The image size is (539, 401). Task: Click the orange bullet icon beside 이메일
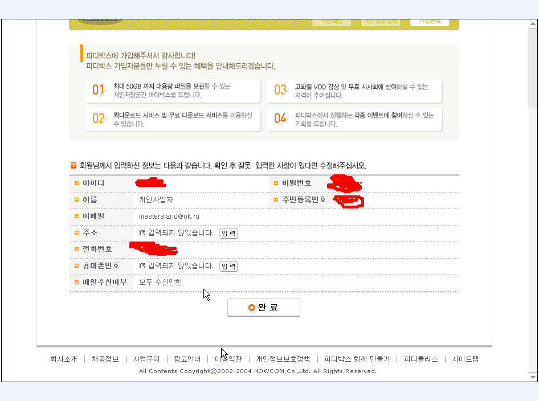click(76, 216)
